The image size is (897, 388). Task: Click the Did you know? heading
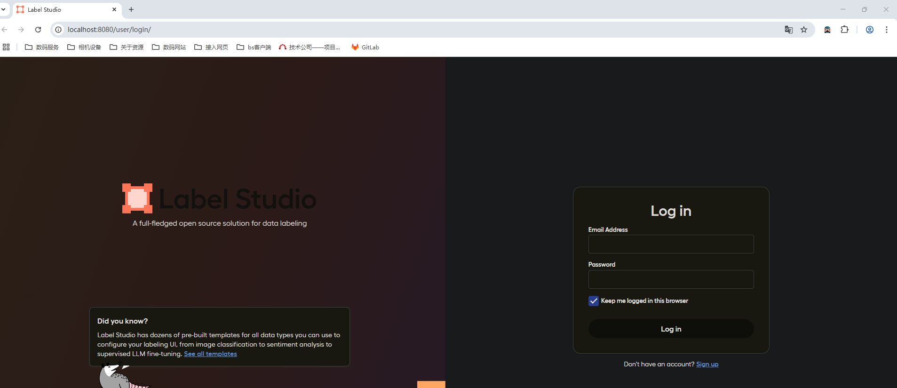tap(122, 321)
